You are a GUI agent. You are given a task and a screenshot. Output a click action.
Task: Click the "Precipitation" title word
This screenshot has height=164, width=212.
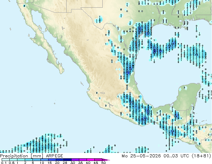[14, 156]
